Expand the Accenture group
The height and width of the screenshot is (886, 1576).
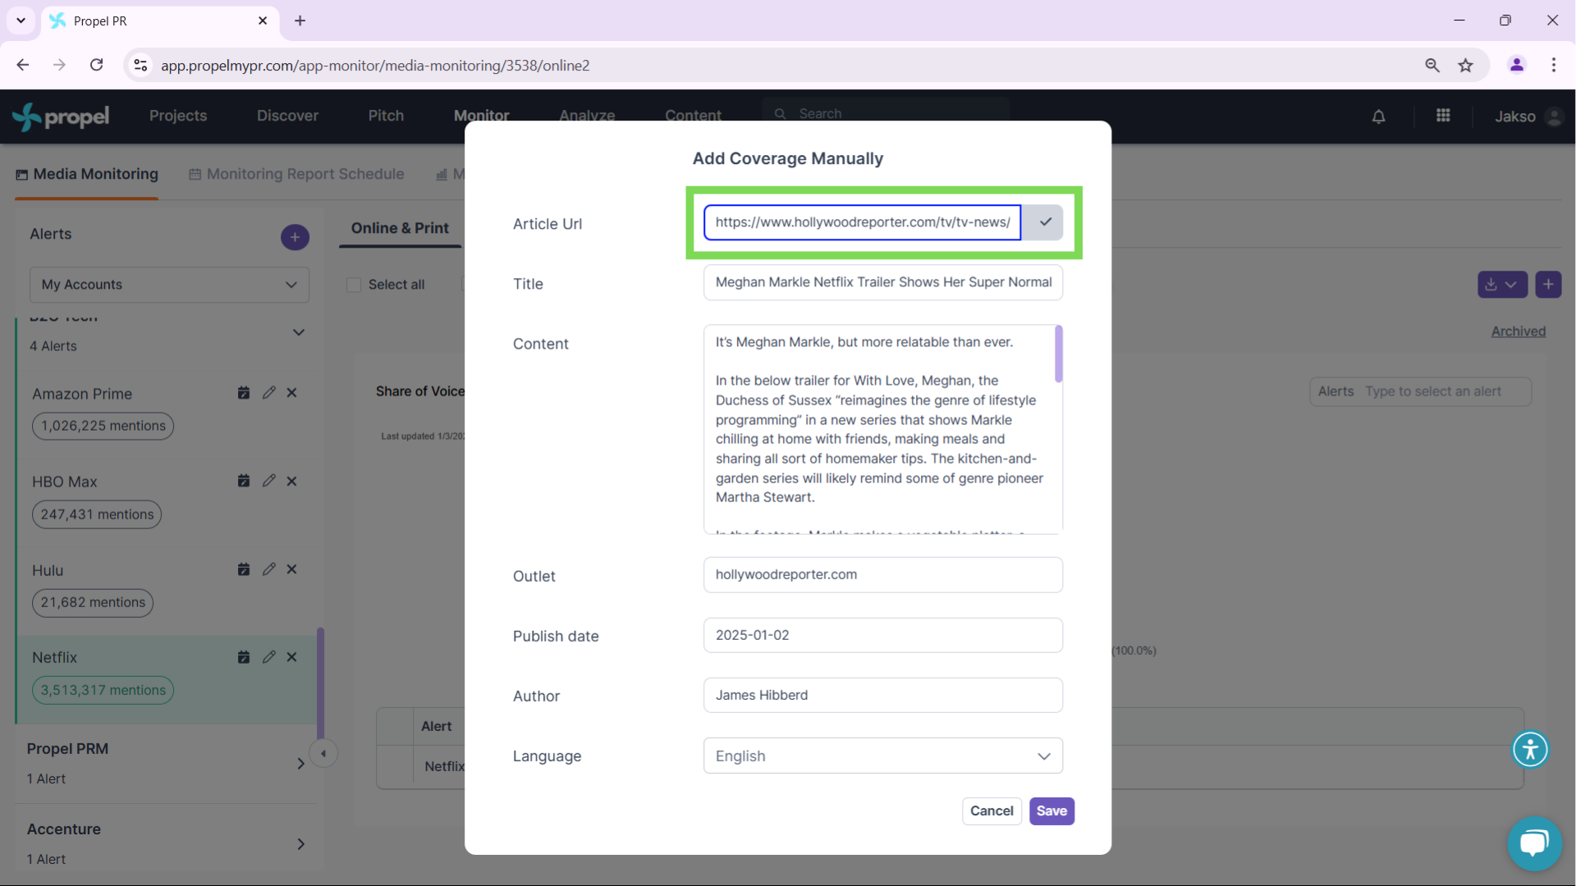(300, 844)
